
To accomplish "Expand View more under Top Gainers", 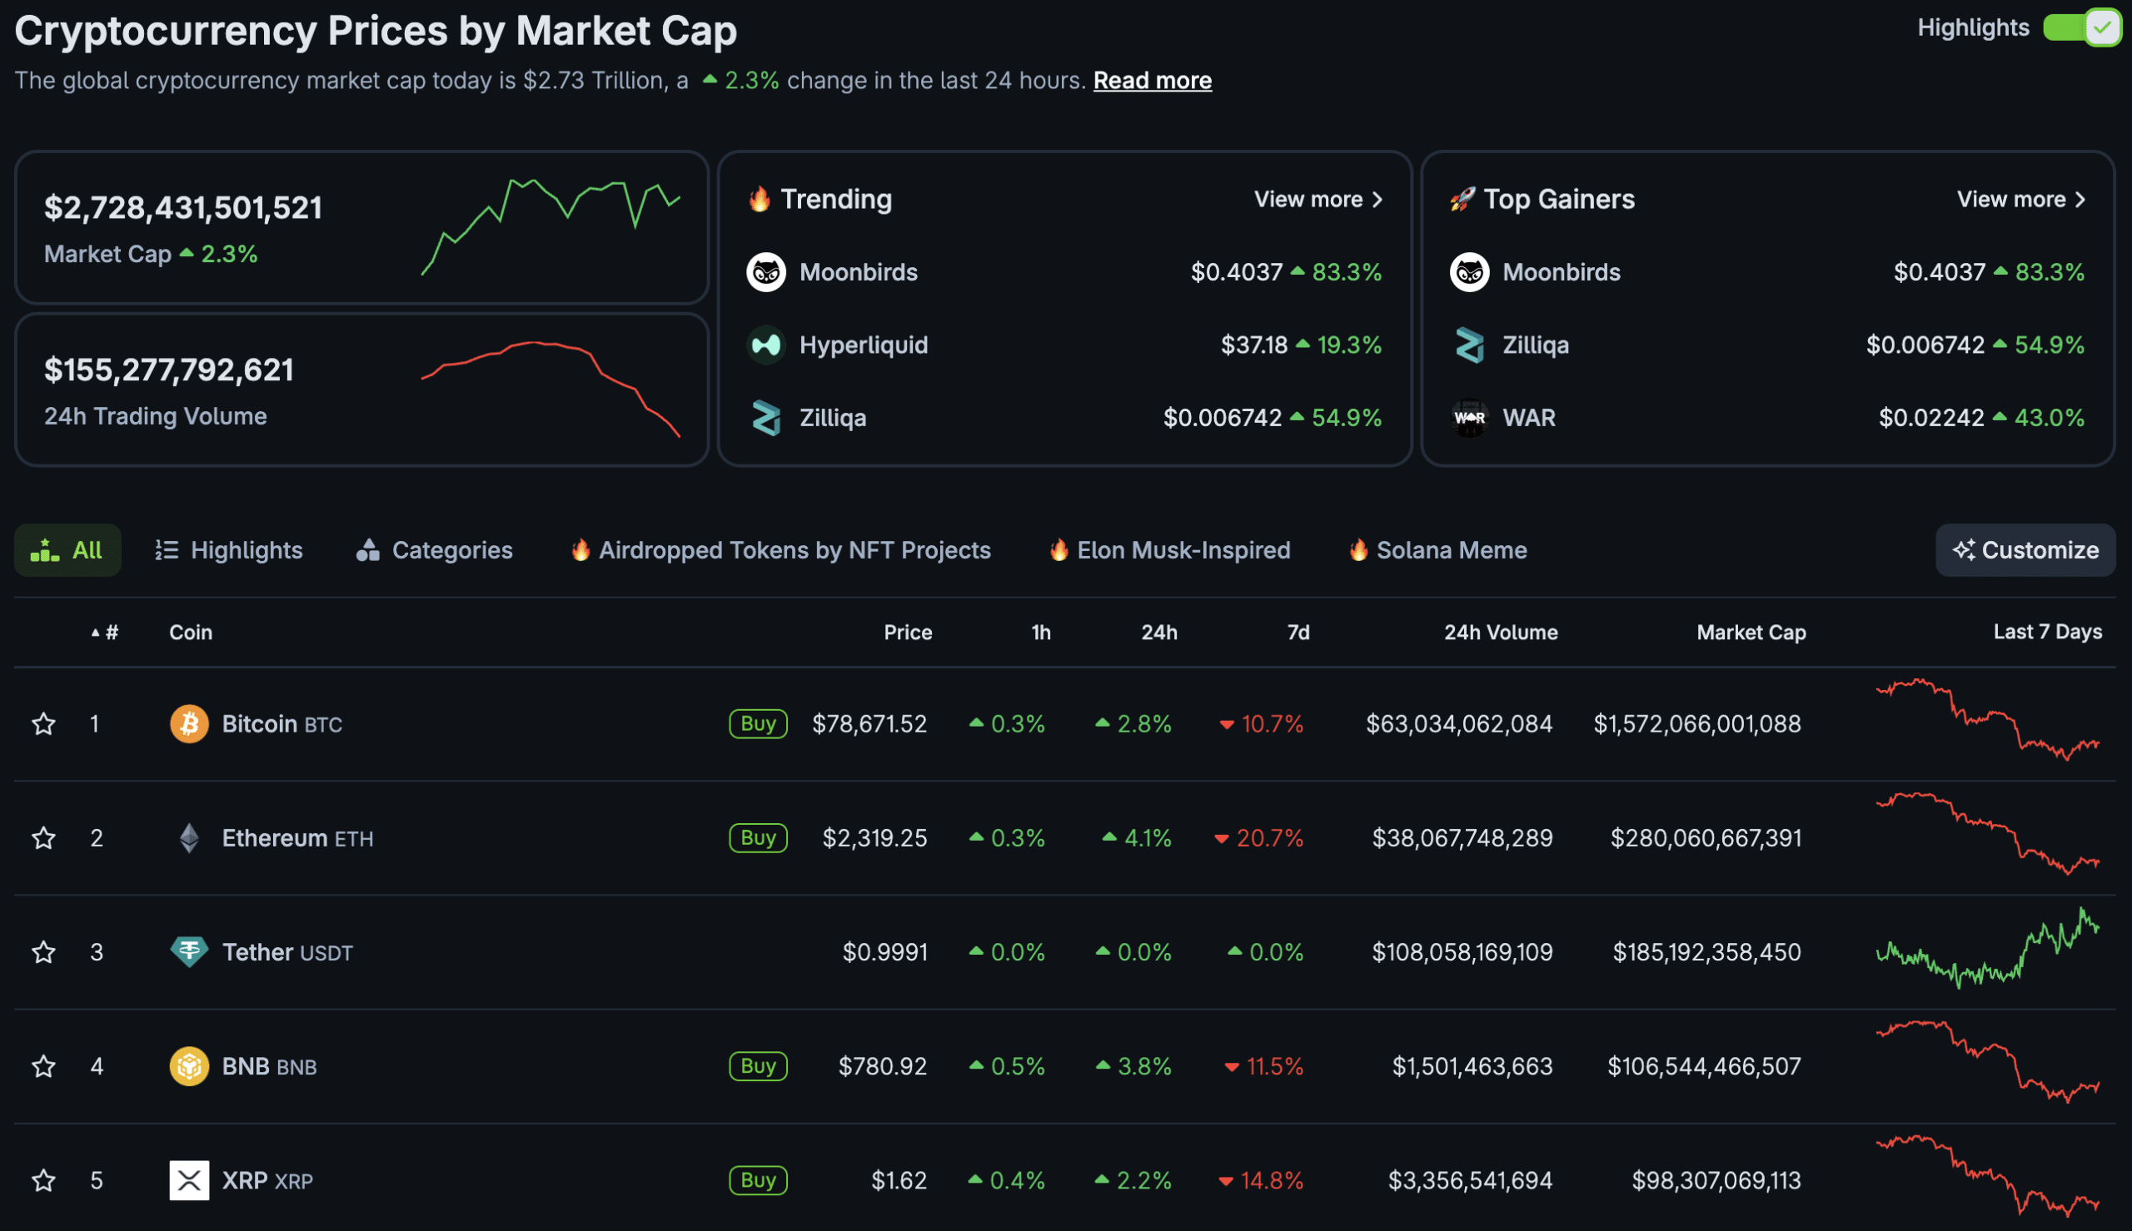I will [2015, 199].
